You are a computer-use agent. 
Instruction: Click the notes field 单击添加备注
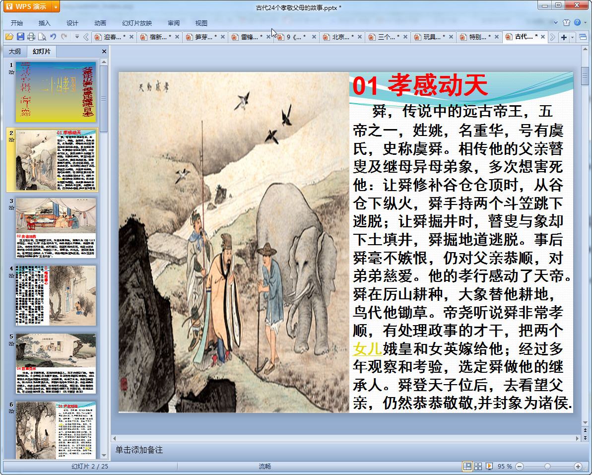[x=139, y=450]
